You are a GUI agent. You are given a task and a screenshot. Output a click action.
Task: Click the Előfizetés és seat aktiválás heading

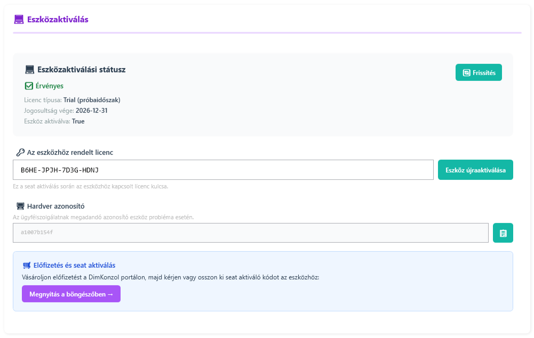click(74, 265)
